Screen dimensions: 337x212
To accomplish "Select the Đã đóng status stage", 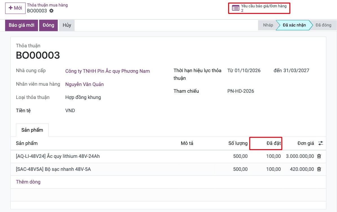I will pos(323,25).
